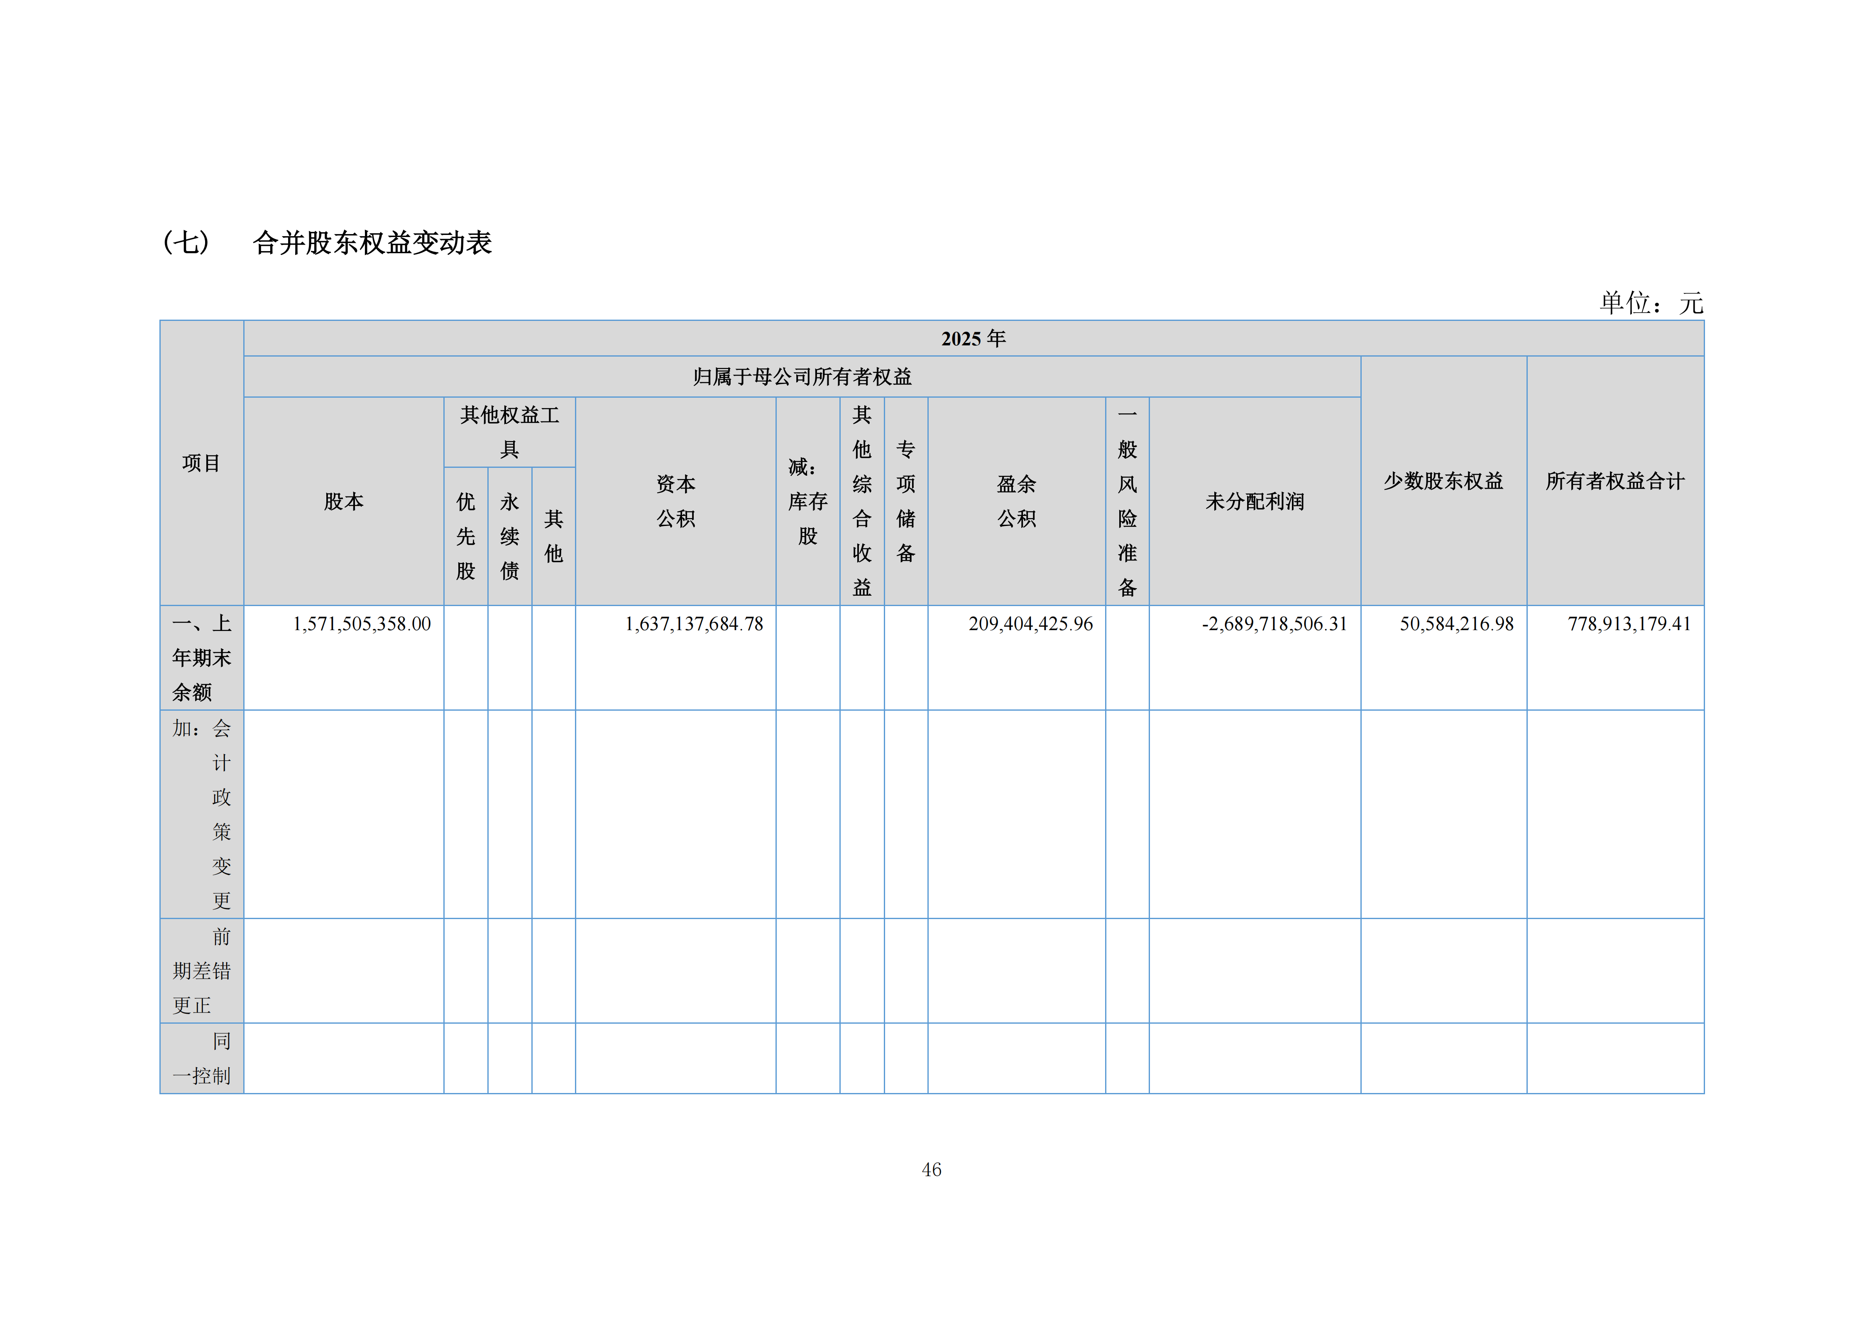This screenshot has width=1864, height=1318.
Task: Click the unit label 单位：元
Action: click(x=1651, y=303)
